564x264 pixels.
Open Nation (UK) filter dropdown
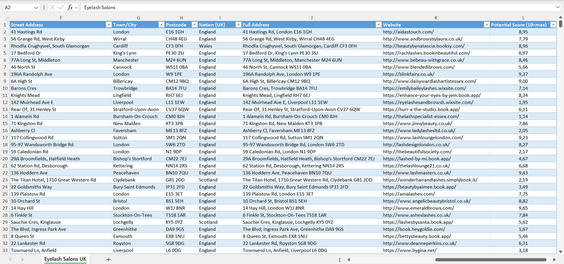238,25
